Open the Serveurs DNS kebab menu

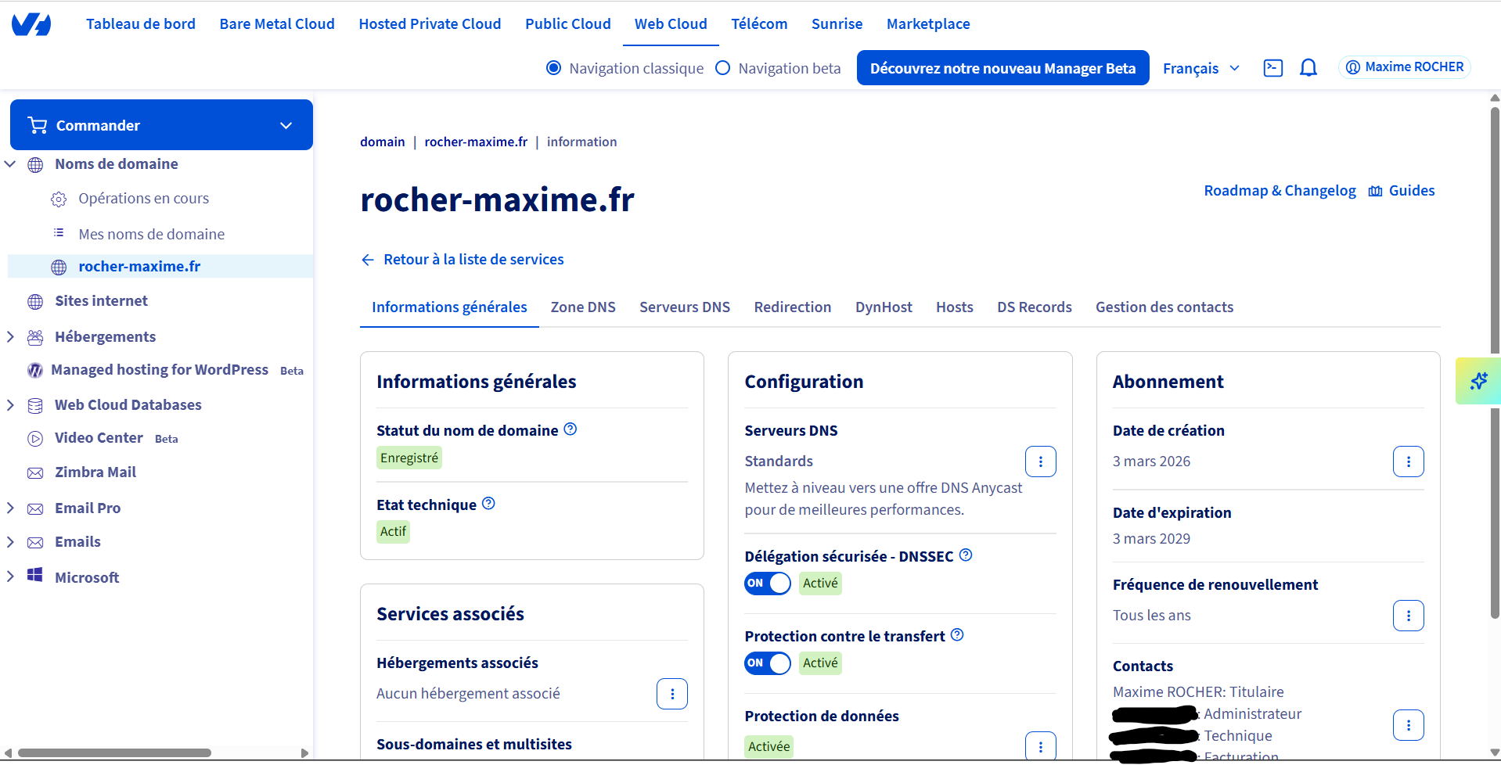1040,462
